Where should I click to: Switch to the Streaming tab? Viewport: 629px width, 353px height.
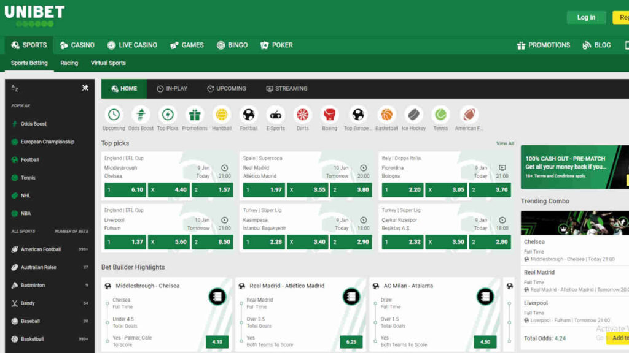click(287, 88)
